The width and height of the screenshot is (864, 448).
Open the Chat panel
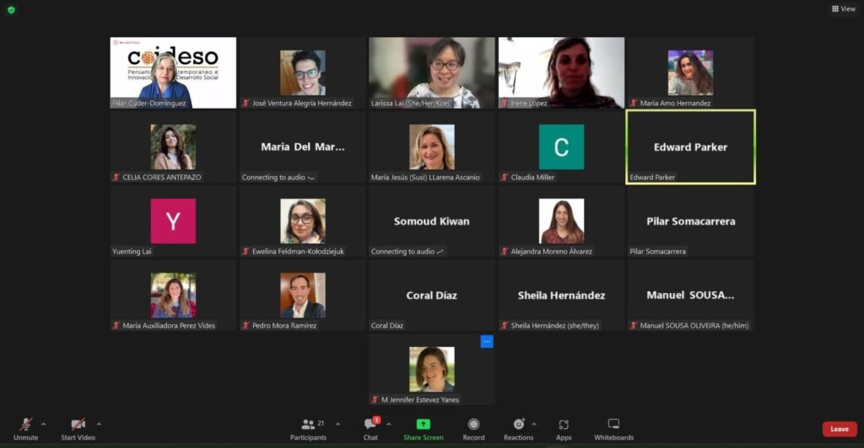tap(370, 424)
